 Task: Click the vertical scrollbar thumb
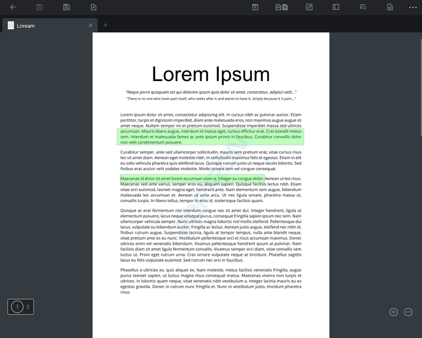coord(421,87)
